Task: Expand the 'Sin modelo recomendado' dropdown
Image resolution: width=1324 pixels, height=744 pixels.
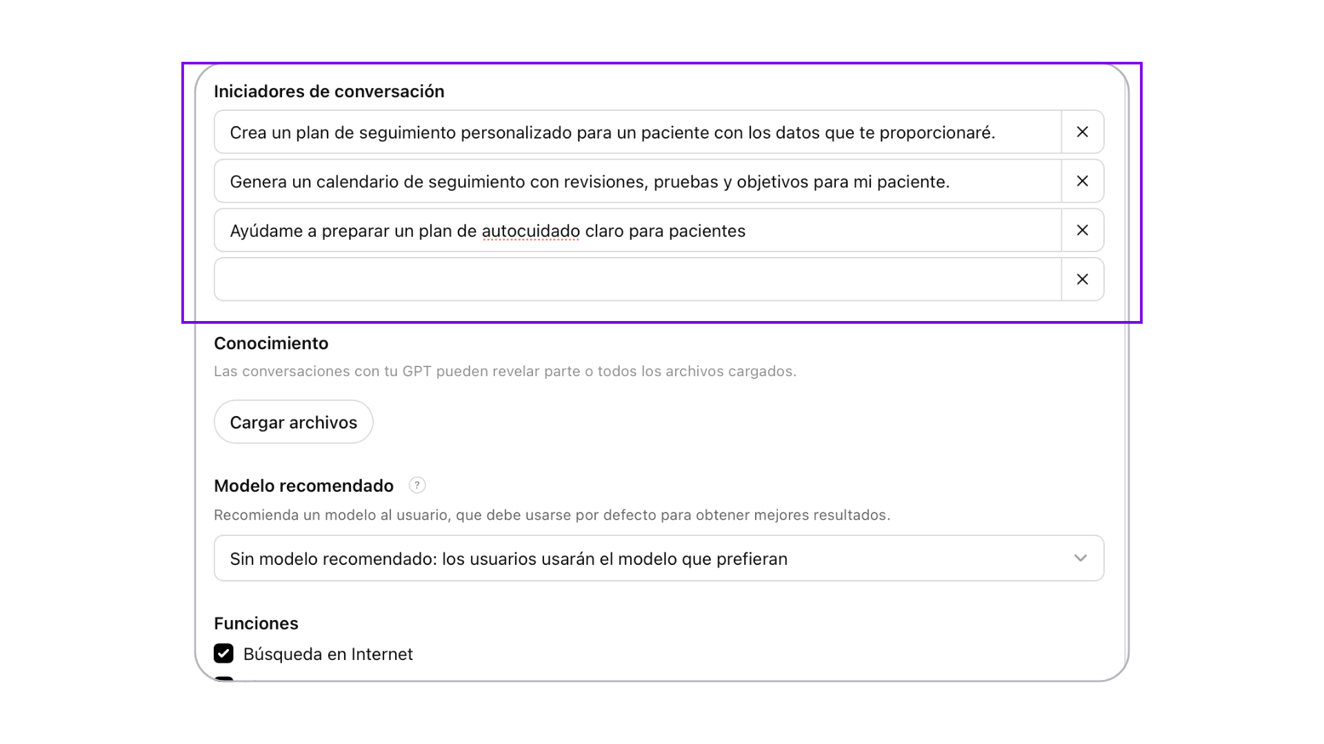Action: (659, 558)
